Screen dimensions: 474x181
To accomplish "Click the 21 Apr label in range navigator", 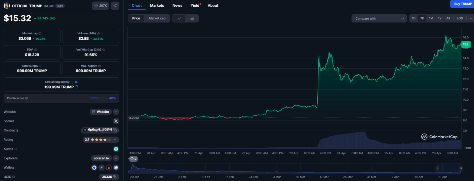I will pyautogui.click(x=443, y=177).
